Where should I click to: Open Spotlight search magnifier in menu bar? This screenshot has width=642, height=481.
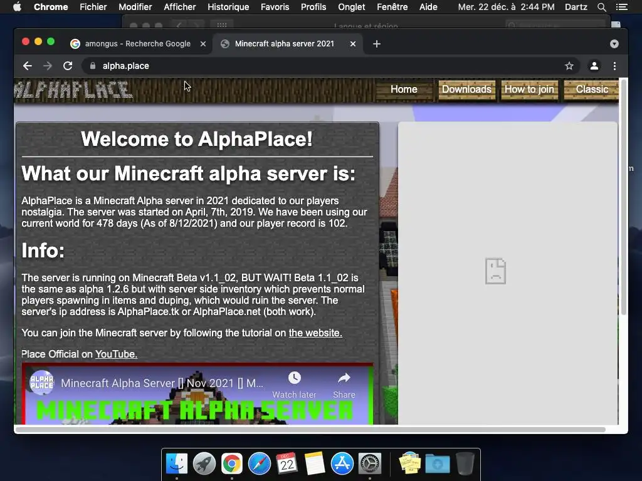[601, 7]
